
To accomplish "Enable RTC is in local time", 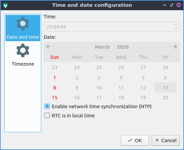I will 47,115.
